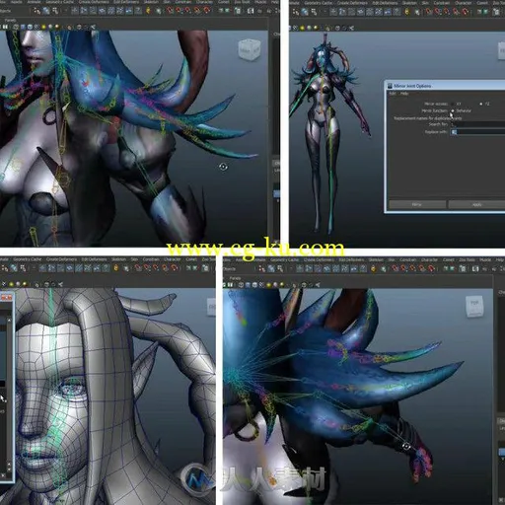The image size is (505, 505).
Task: Select the Mirror button in Mirror Joint Options
Action: click(x=417, y=204)
